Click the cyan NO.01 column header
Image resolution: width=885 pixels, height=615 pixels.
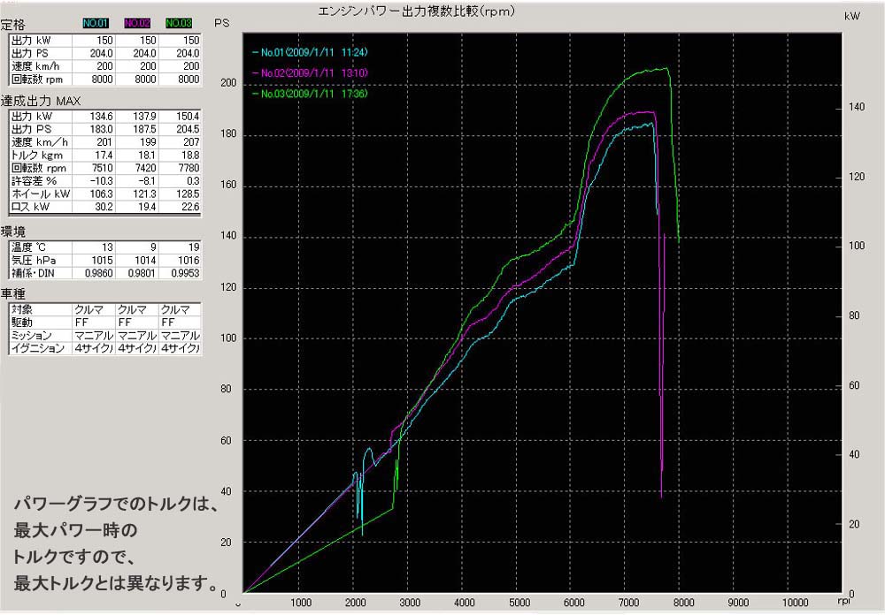coord(96,23)
